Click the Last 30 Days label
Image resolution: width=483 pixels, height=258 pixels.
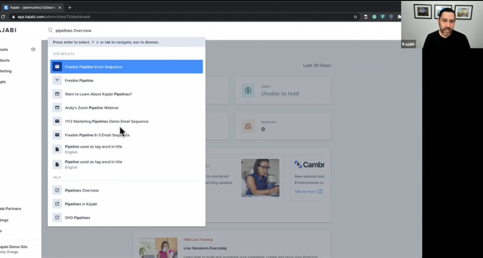(x=316, y=65)
